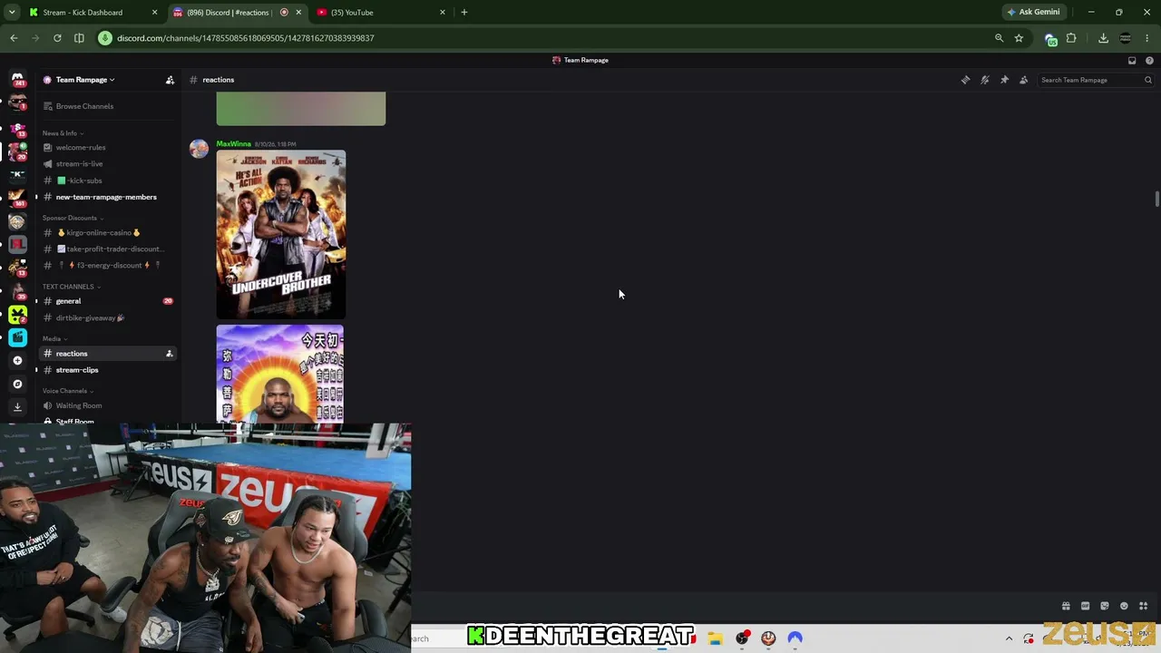This screenshot has height=653, width=1161.
Task: Open the welcome-rules channel
Action: 107,147
